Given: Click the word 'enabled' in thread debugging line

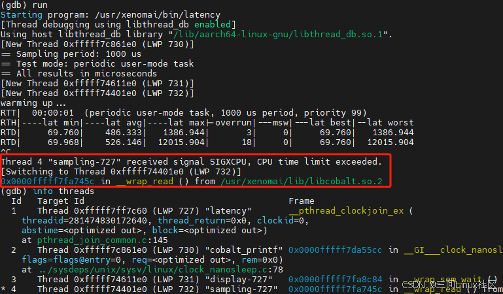Looking at the screenshot, I should click(213, 25).
